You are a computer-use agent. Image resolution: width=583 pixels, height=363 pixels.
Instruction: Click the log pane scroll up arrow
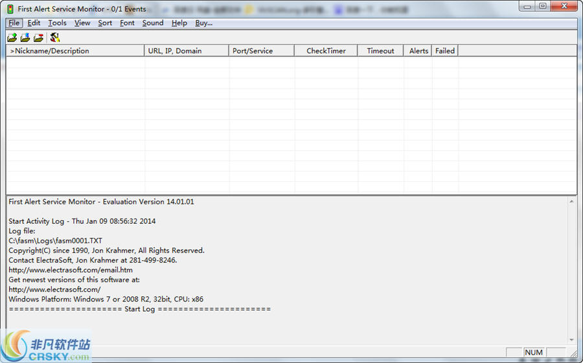click(571, 201)
